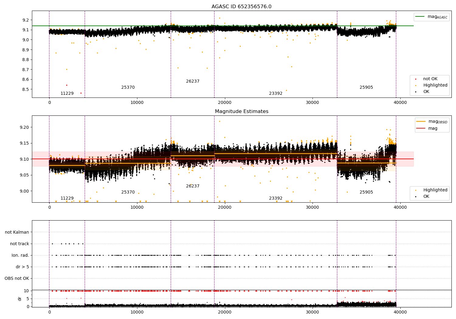Click the "Magnitude Estimates" subplot title

(242, 111)
